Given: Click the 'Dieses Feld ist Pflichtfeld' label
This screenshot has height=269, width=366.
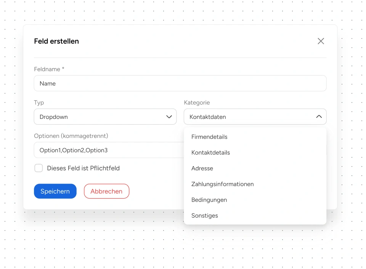Looking at the screenshot, I should pyautogui.click(x=83, y=168).
